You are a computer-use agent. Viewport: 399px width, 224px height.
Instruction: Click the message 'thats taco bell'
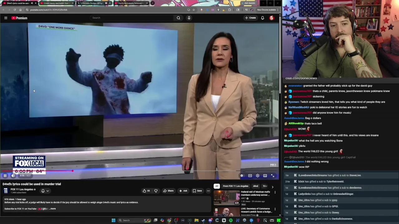tap(313, 124)
